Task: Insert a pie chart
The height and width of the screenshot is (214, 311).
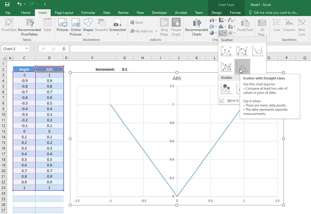Action: 212,33
